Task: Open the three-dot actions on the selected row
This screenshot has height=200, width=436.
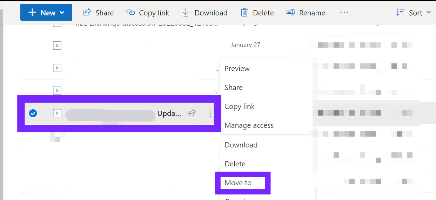Action: [x=210, y=113]
